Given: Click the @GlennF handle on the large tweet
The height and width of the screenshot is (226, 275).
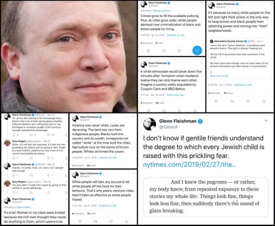Looking at the screenshot, I should coord(169,127).
